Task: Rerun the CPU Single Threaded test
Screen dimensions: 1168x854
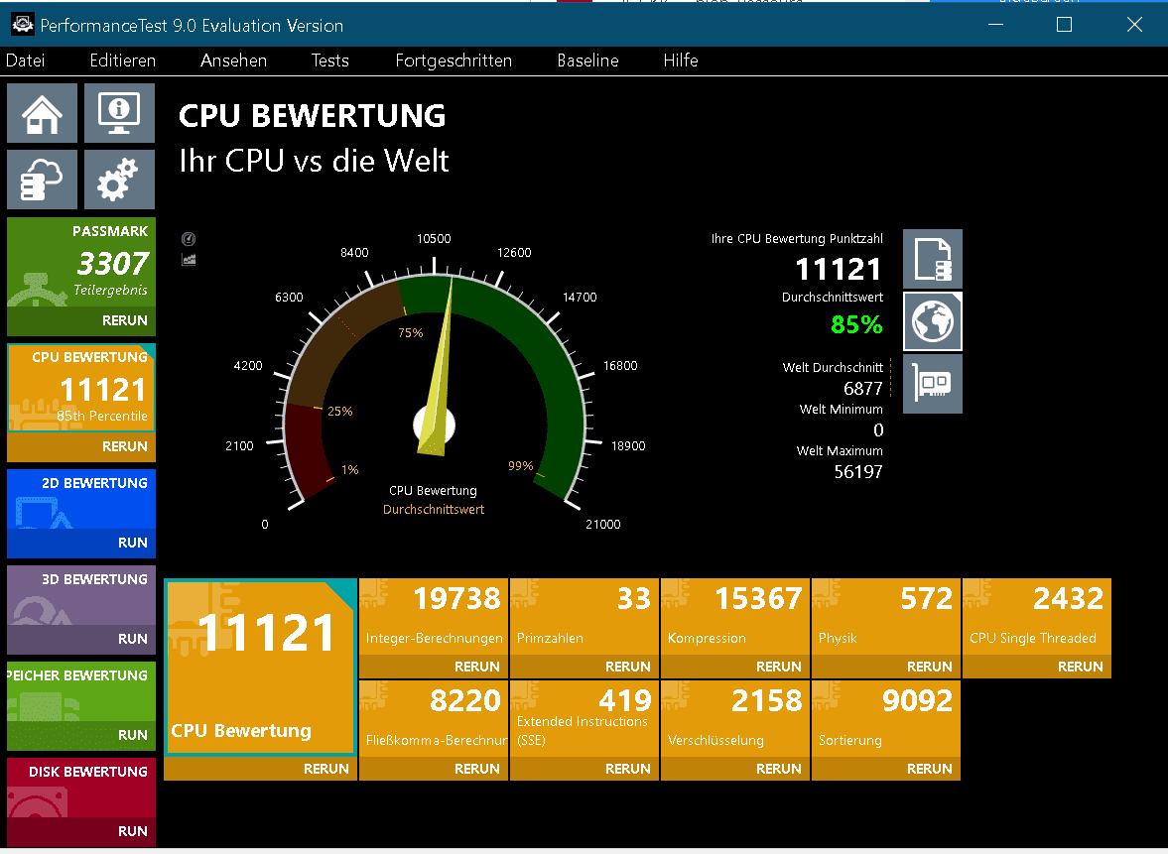Action: click(x=1037, y=667)
